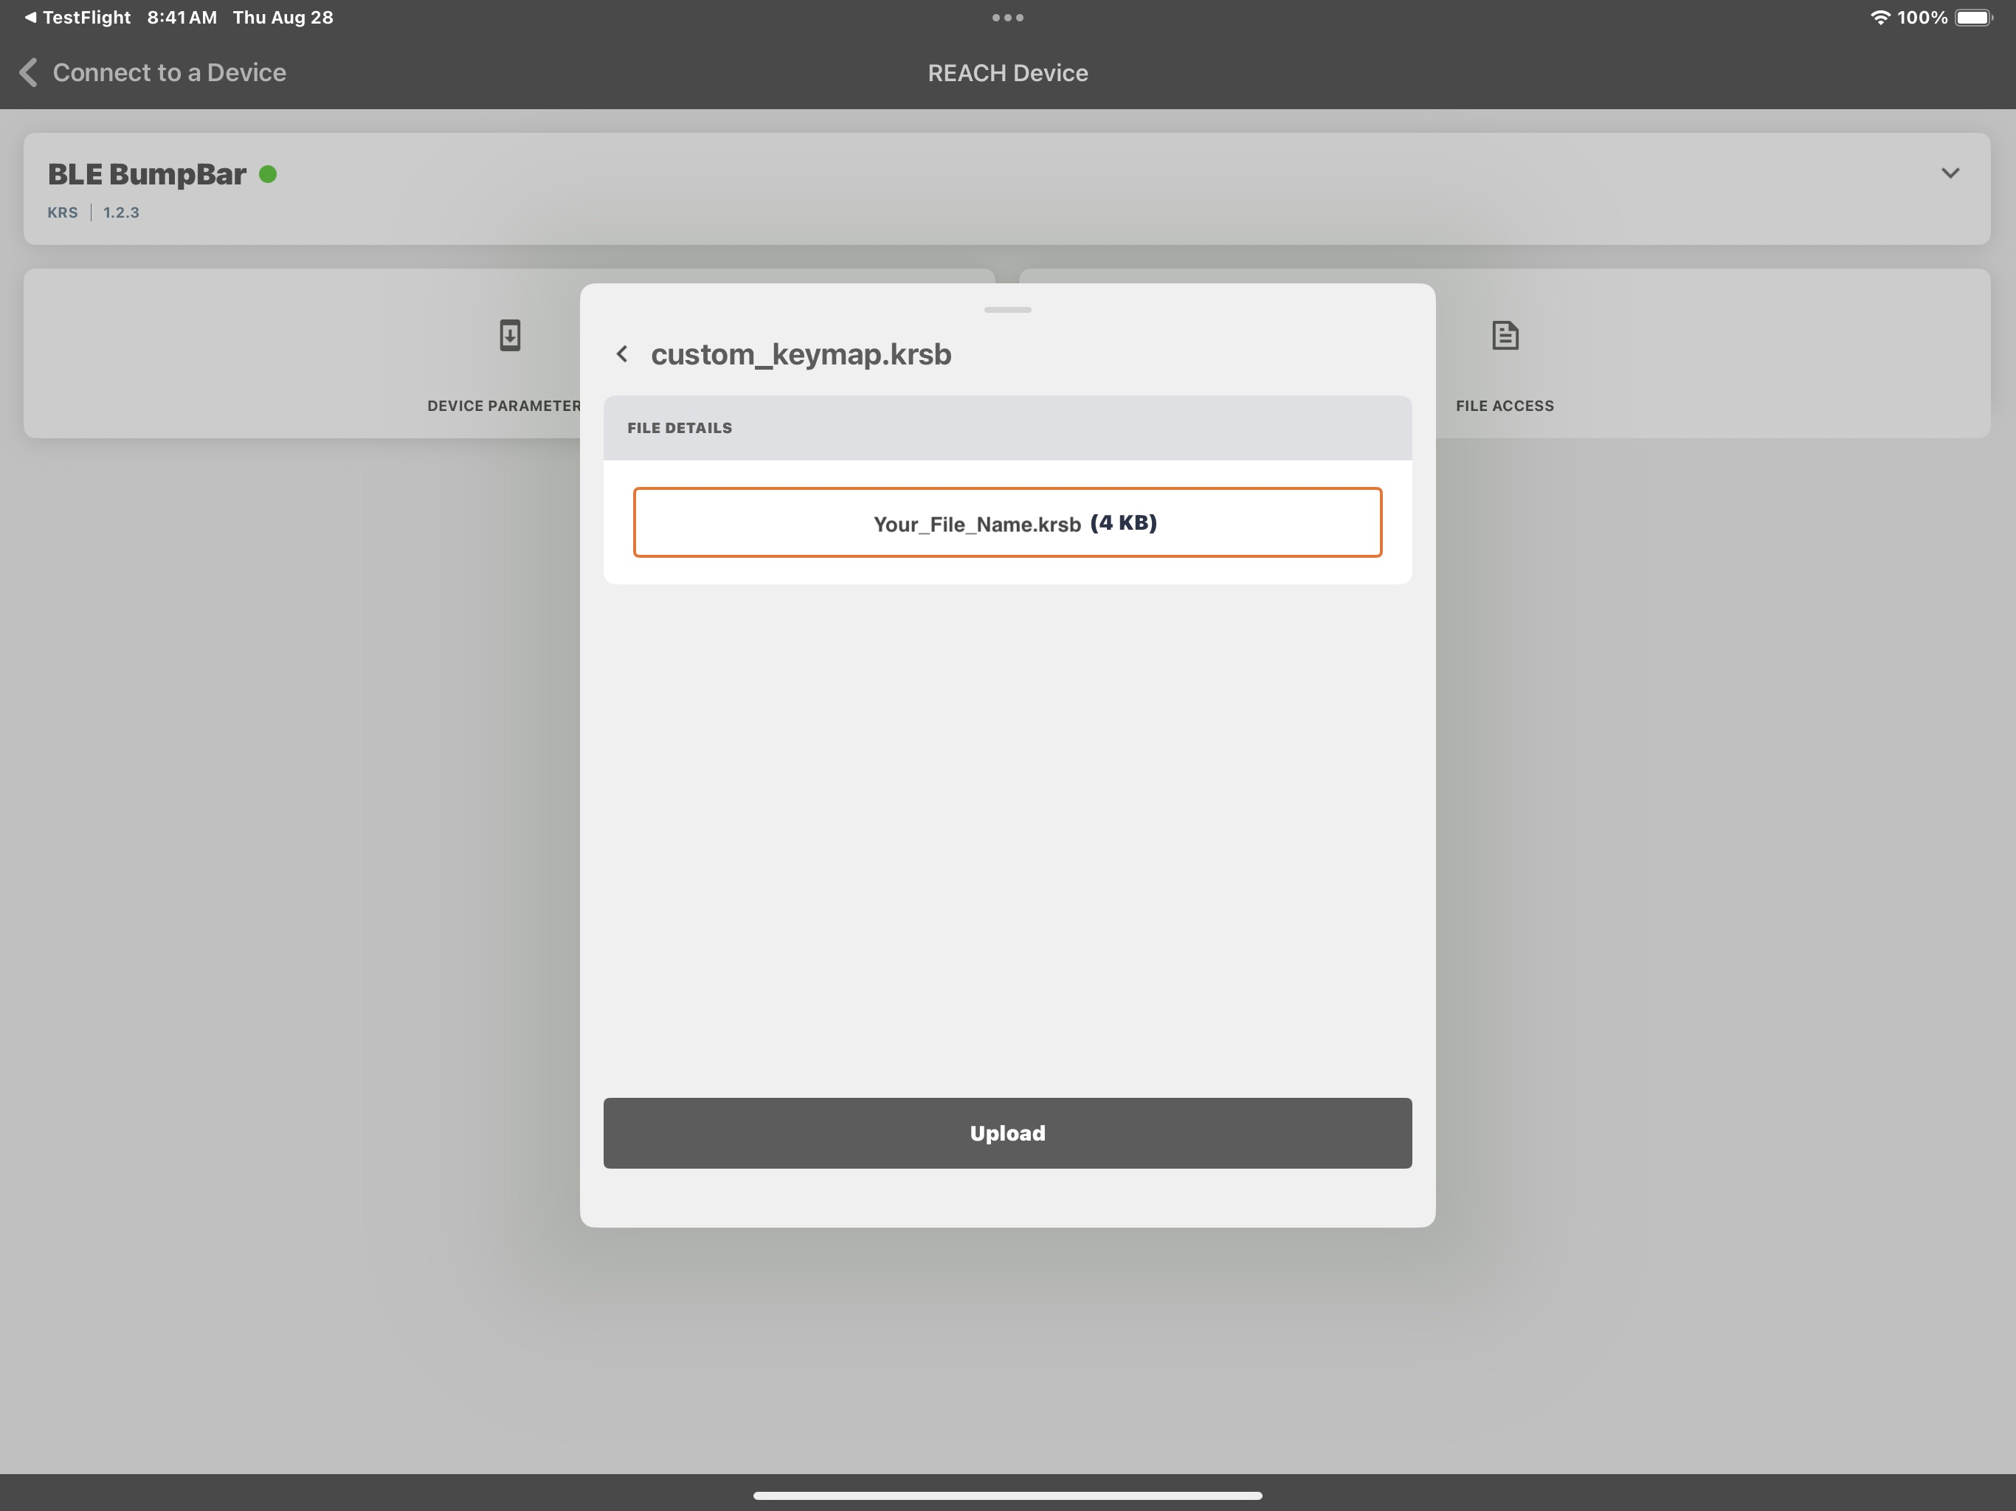Screen dimensions: 2016x1511
Task: Select the Your_File_Name.krsb file field
Action: (x=1007, y=522)
